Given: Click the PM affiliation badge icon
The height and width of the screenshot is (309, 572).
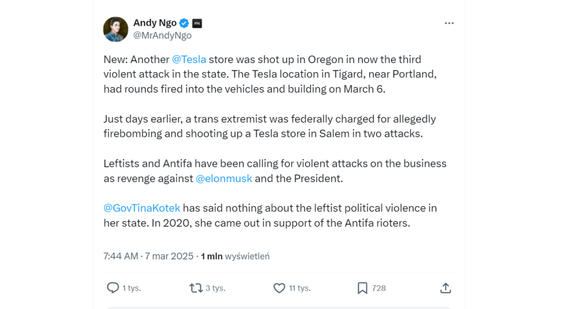Looking at the screenshot, I should coord(197,23).
